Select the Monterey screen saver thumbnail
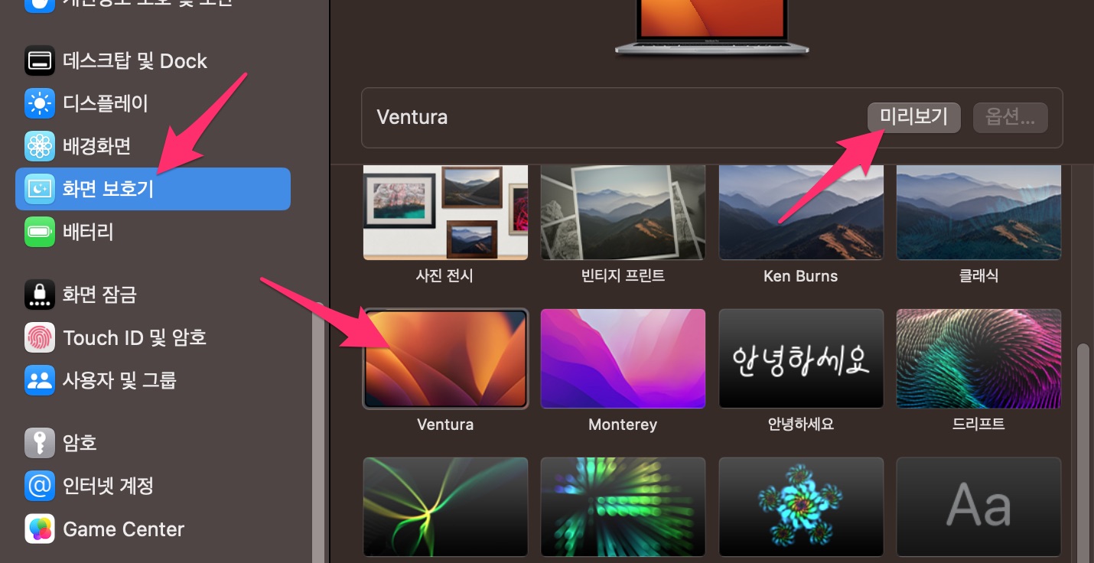 [623, 359]
